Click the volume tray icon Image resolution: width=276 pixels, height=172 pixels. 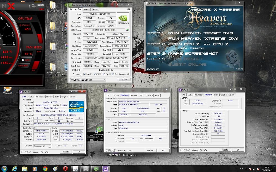coord(258,169)
